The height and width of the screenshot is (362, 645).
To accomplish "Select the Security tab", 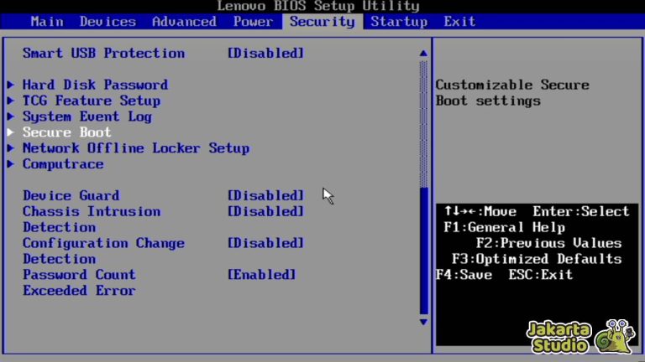I will click(x=322, y=21).
